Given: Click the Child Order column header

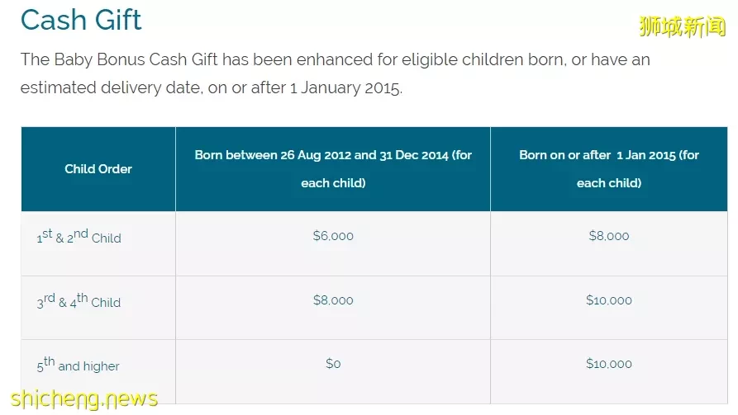Looking at the screenshot, I should [x=98, y=169].
